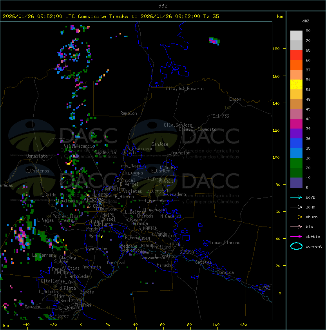Click the 'Zapata' map label

coord(87,292)
